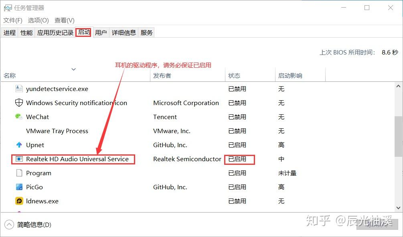The image size is (403, 237).
Task: Click the blank Program file icon
Action: coord(19,173)
